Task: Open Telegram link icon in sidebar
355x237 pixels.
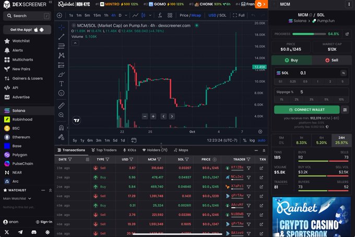Action: click(20, 232)
